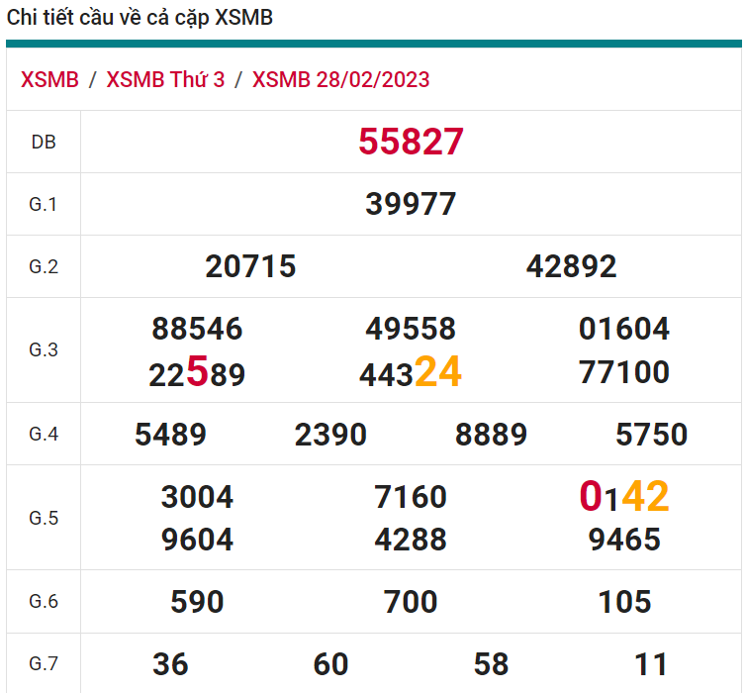The height and width of the screenshot is (693, 746).
Task: Click the highlighted G.5 number 0142
Action: click(624, 497)
